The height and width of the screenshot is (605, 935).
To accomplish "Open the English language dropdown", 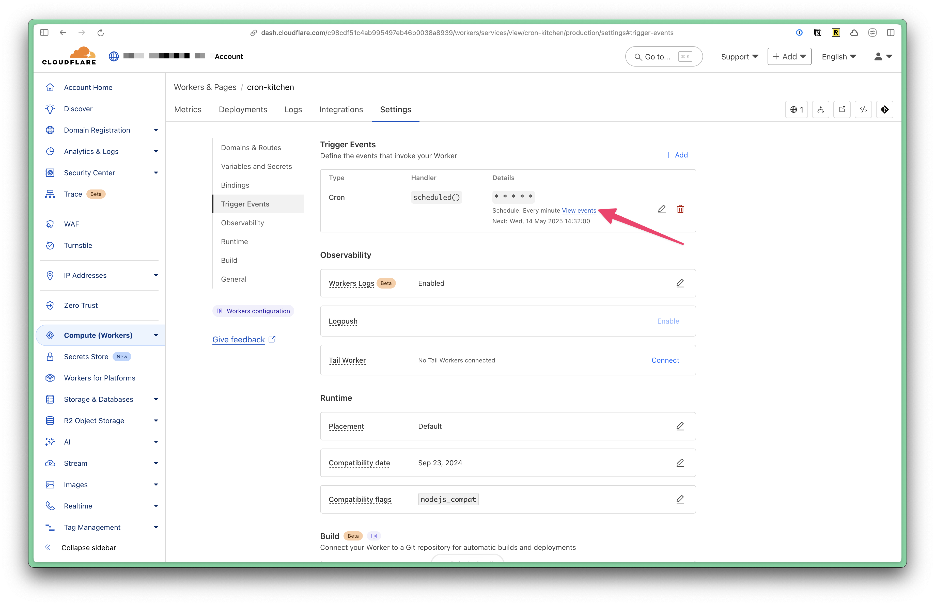I will (x=838, y=57).
